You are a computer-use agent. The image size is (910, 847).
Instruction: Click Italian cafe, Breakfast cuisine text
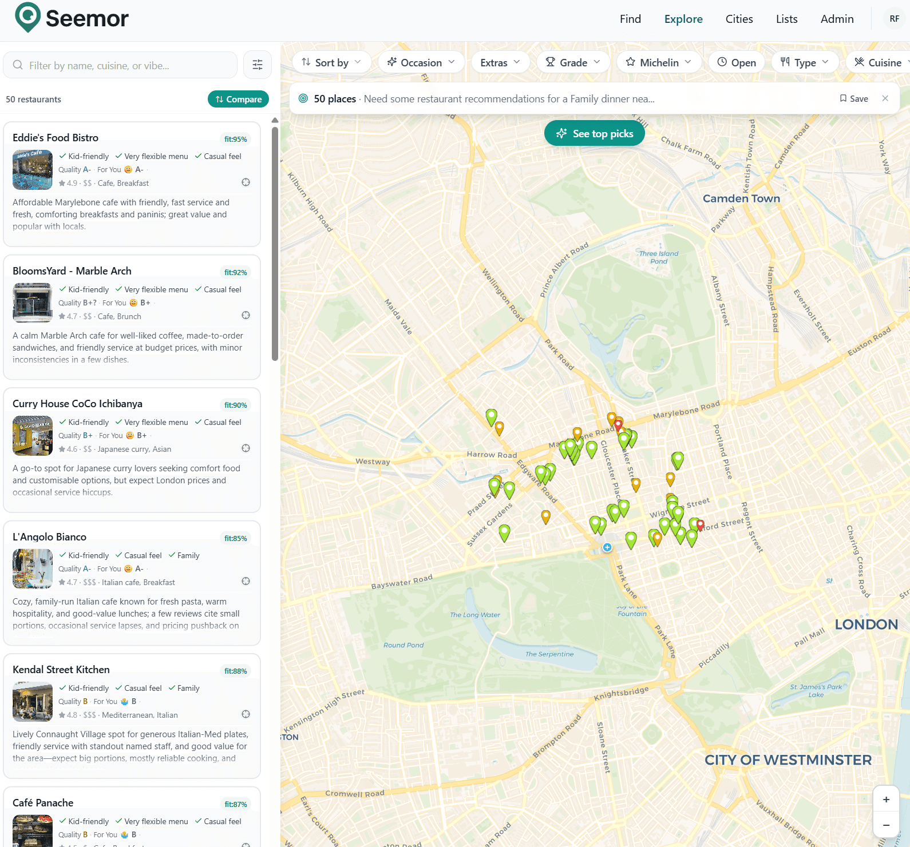(139, 582)
